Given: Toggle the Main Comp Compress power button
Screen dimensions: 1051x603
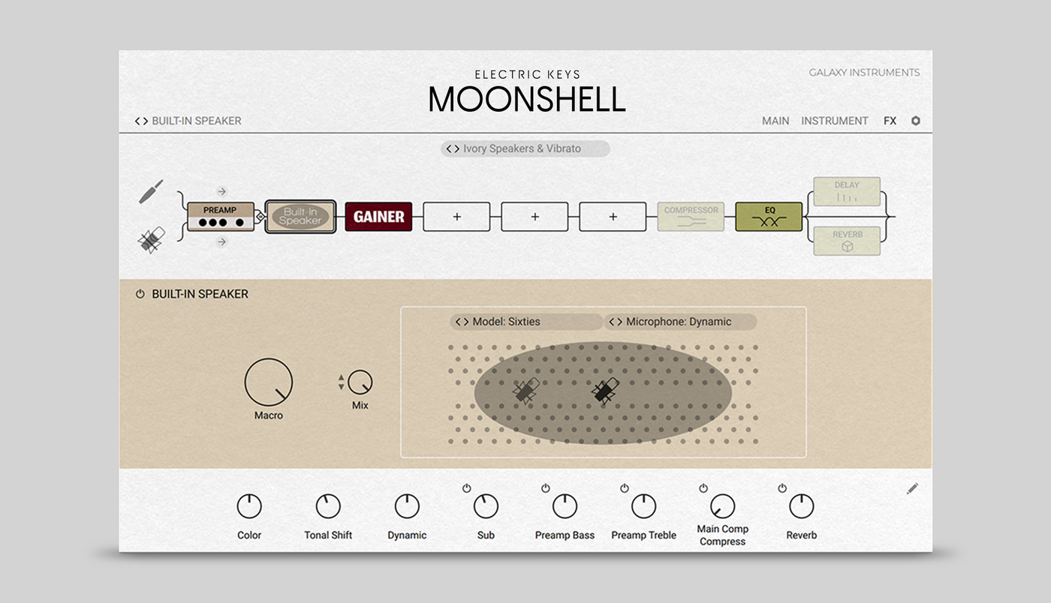Looking at the screenshot, I should (x=703, y=488).
